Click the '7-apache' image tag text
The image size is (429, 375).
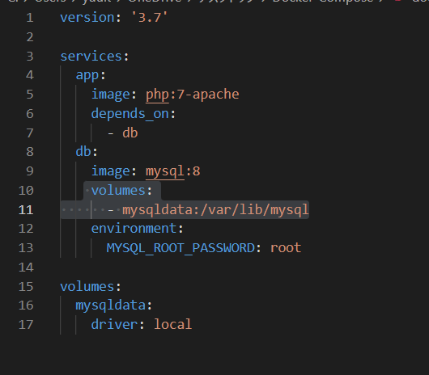pos(208,95)
